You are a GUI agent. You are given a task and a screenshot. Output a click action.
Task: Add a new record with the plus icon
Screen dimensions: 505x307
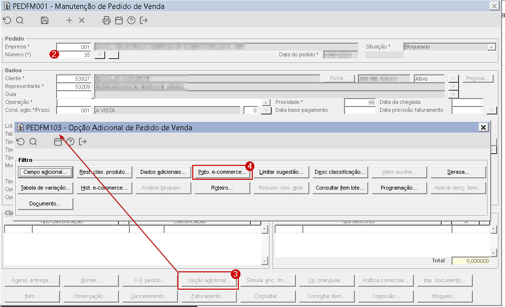point(69,21)
